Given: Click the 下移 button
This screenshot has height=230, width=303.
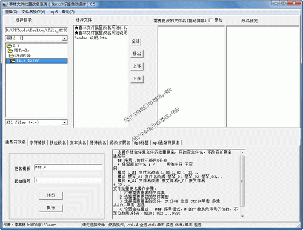Looking at the screenshot, I should tap(137, 79).
